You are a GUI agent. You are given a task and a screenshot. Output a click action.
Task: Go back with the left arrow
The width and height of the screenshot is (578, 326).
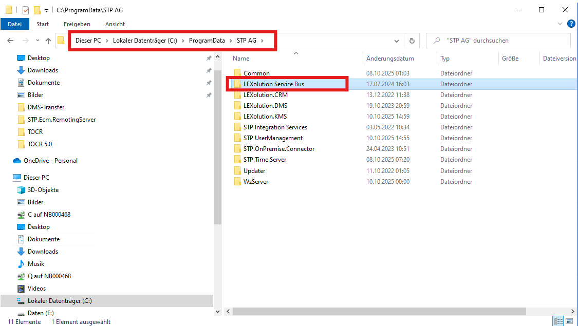(10, 41)
